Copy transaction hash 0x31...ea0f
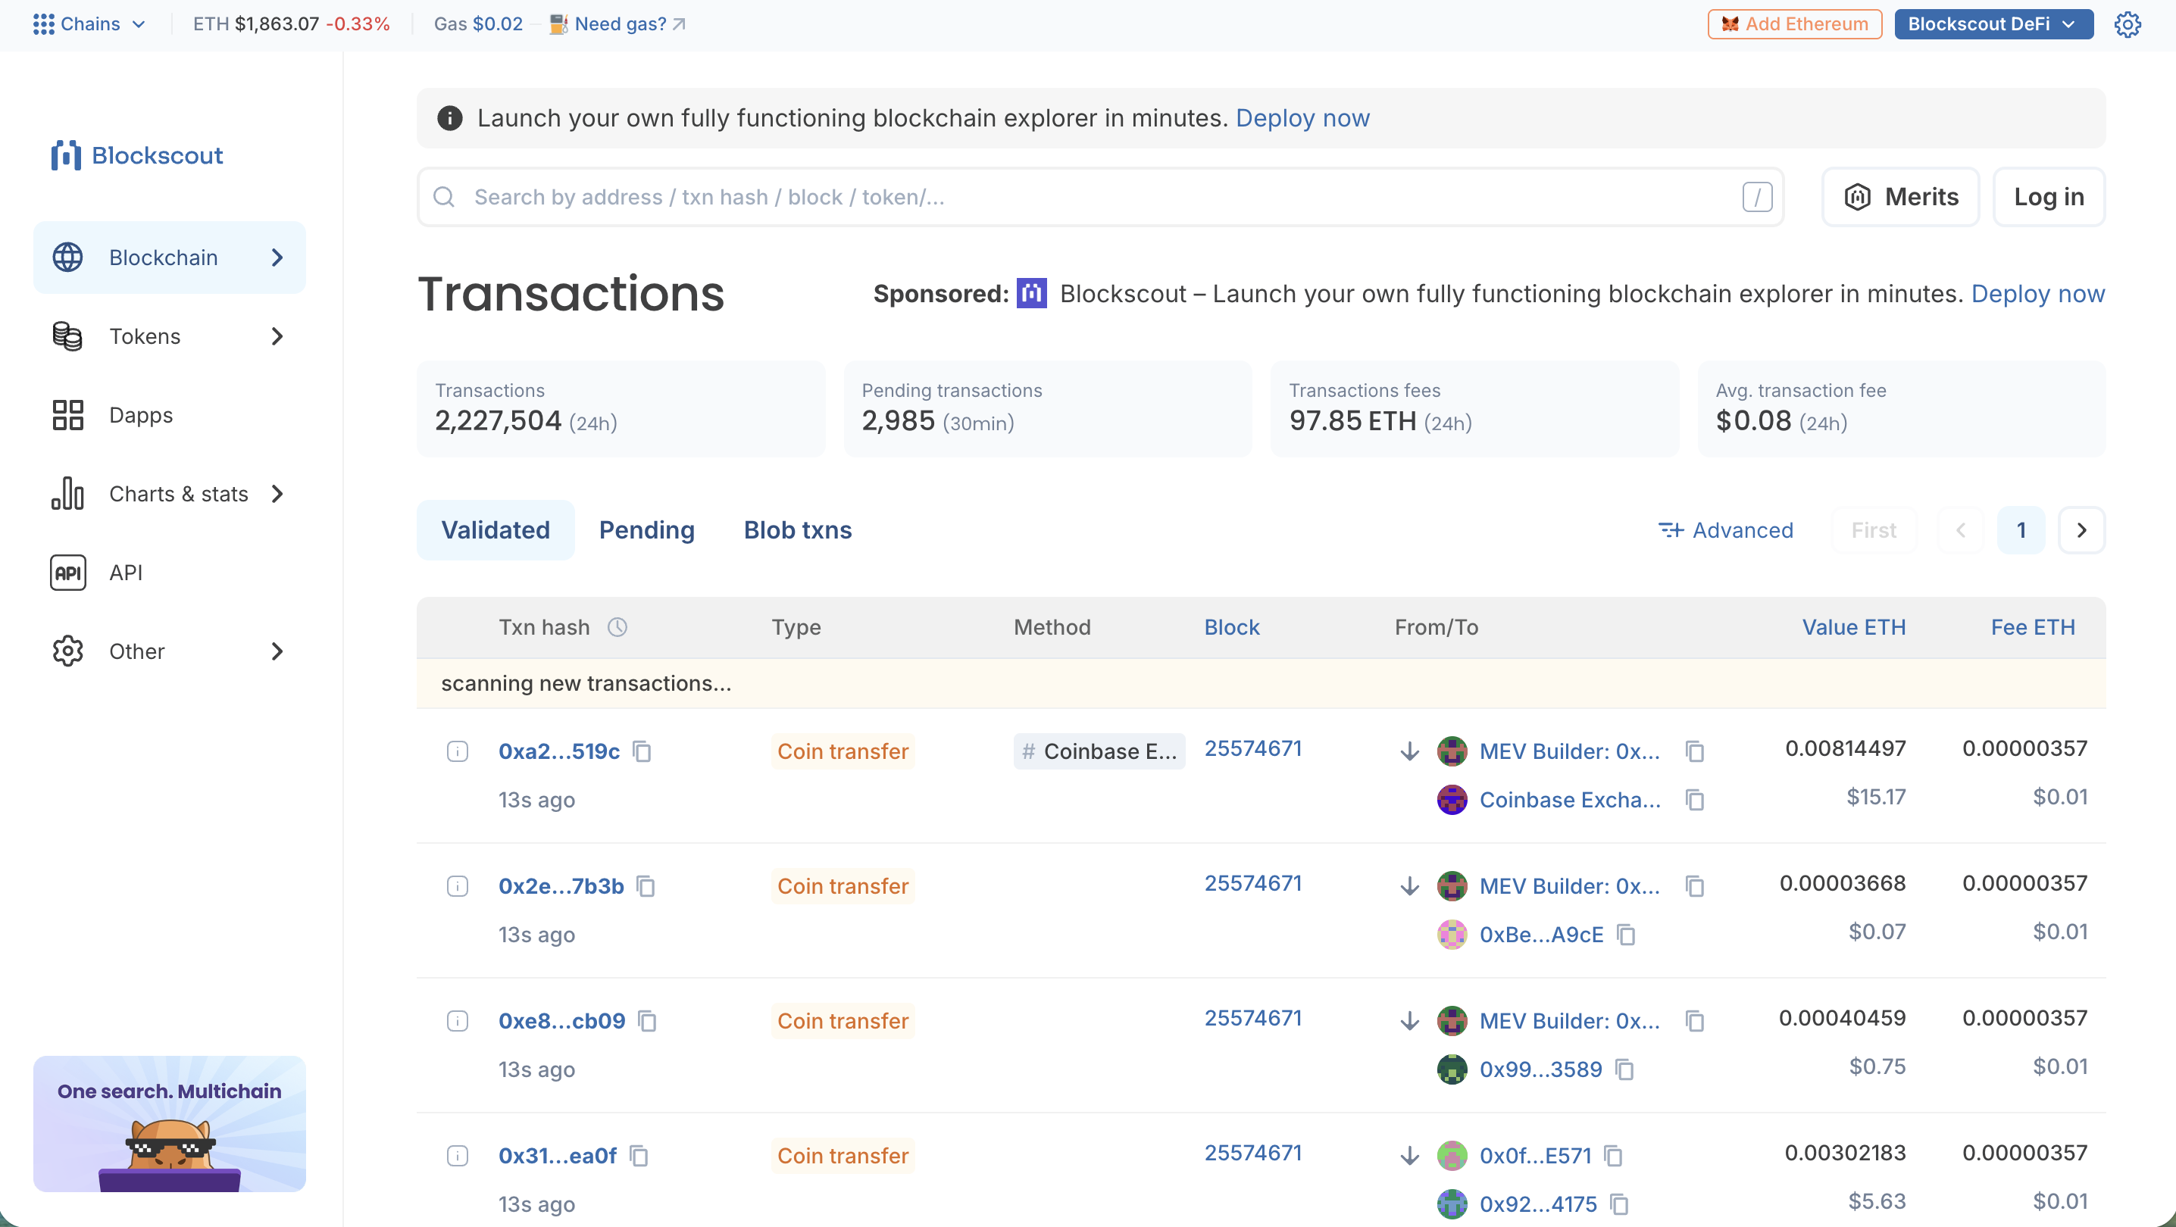Image resolution: width=2176 pixels, height=1227 pixels. tap(639, 1155)
